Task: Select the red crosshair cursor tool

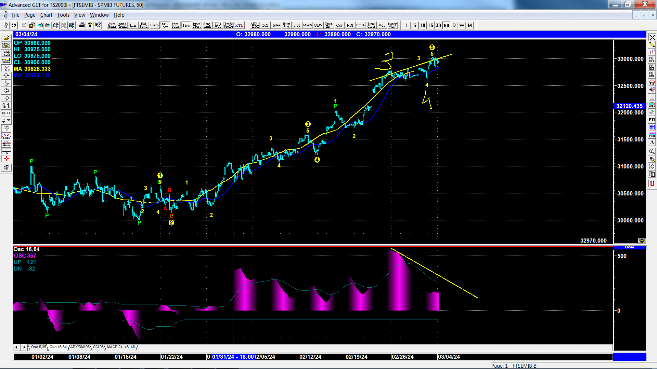Action: pos(6,159)
